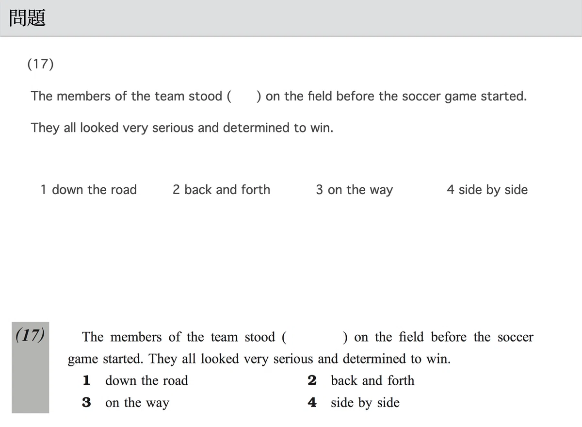Image resolution: width=582 pixels, height=427 pixels.
Task: Click 'The members of the team stood' top text
Action: coord(127,96)
